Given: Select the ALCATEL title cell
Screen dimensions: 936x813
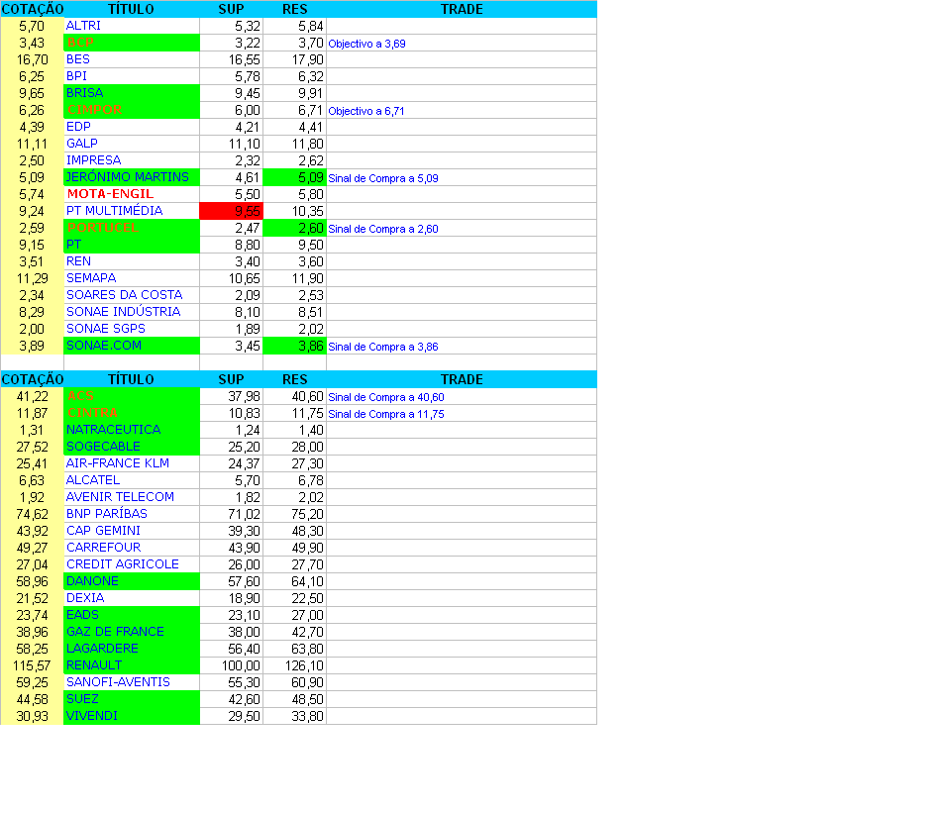Looking at the screenshot, I should pos(132,480).
